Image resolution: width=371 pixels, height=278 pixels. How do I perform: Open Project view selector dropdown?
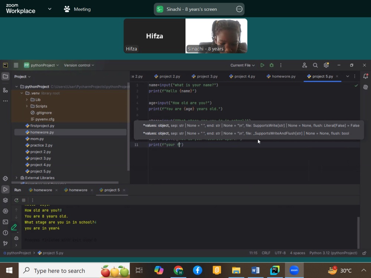pyautogui.click(x=23, y=77)
